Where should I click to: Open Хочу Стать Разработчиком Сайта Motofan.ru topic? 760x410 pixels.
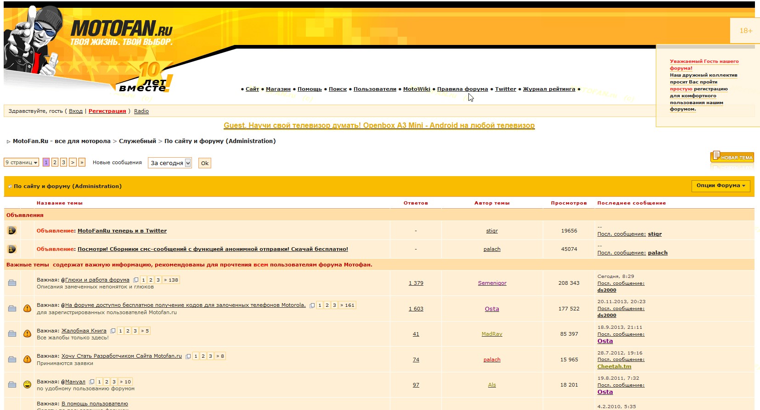(122, 356)
